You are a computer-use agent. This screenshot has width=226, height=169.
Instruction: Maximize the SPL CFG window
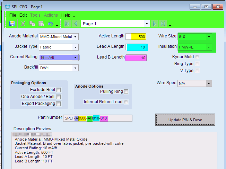(206, 7)
